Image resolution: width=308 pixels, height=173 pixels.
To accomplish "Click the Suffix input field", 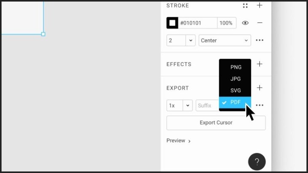I will click(x=208, y=105).
